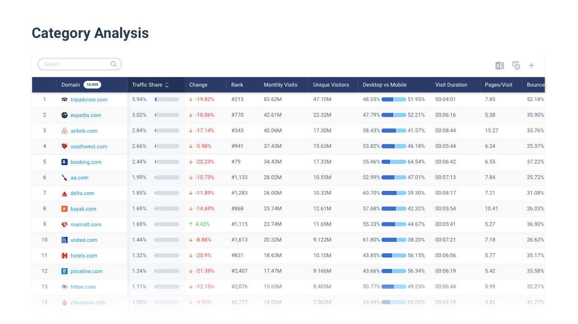Click the Monthly Visits column header
The height and width of the screenshot is (324, 578).
click(280, 85)
